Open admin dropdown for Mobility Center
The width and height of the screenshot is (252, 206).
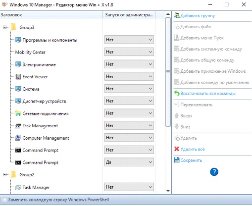point(129,52)
